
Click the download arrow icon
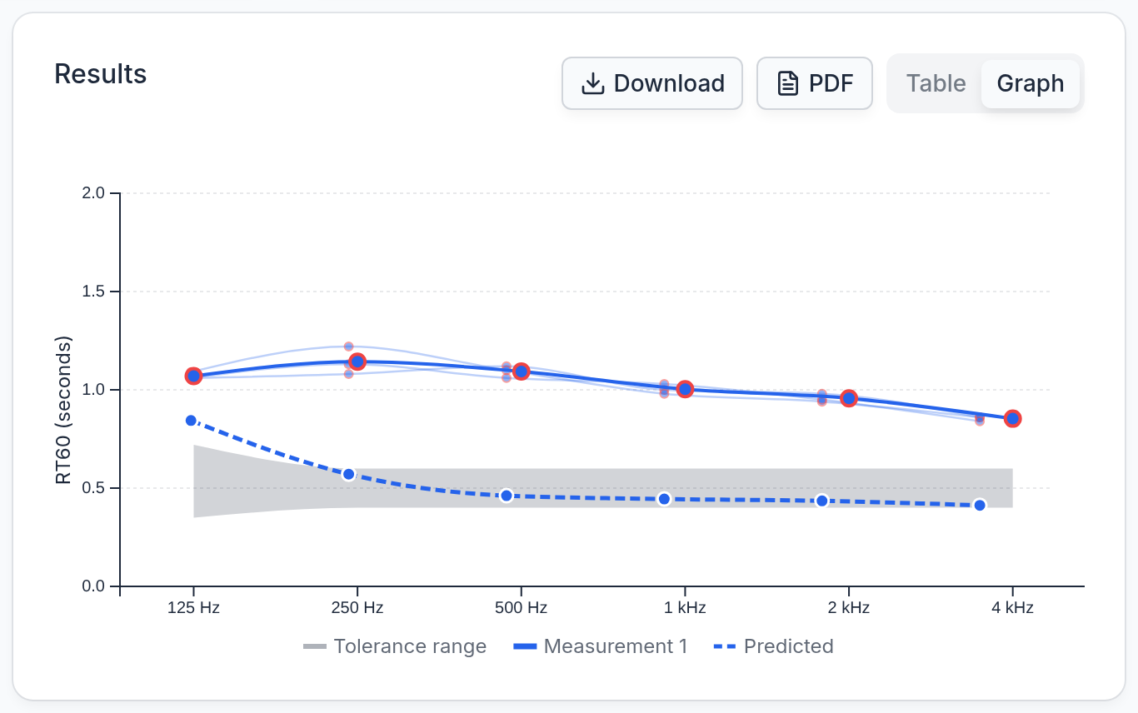coord(592,83)
